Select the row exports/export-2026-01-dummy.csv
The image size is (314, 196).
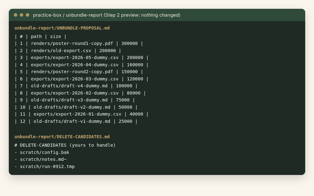(x=81, y=114)
